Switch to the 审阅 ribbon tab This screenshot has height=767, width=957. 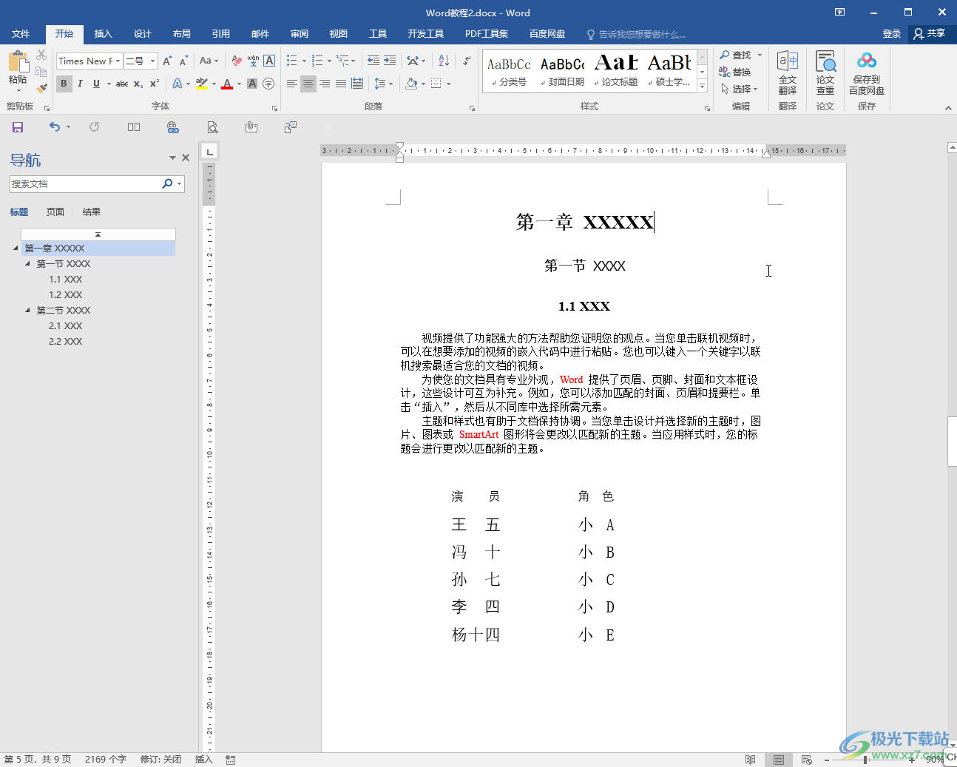tap(300, 34)
